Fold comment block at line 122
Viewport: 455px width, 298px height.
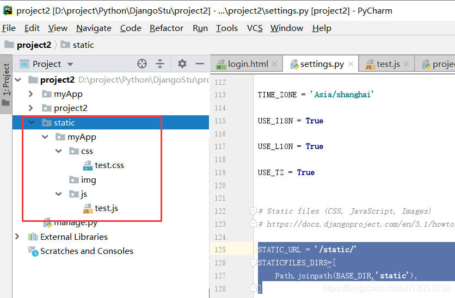pyautogui.click(x=253, y=211)
